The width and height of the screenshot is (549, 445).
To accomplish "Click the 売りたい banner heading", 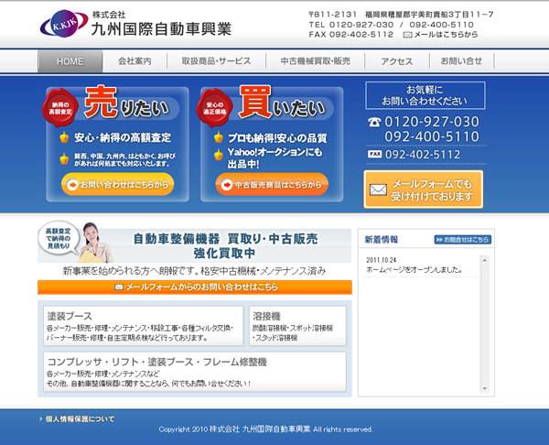I will (126, 103).
